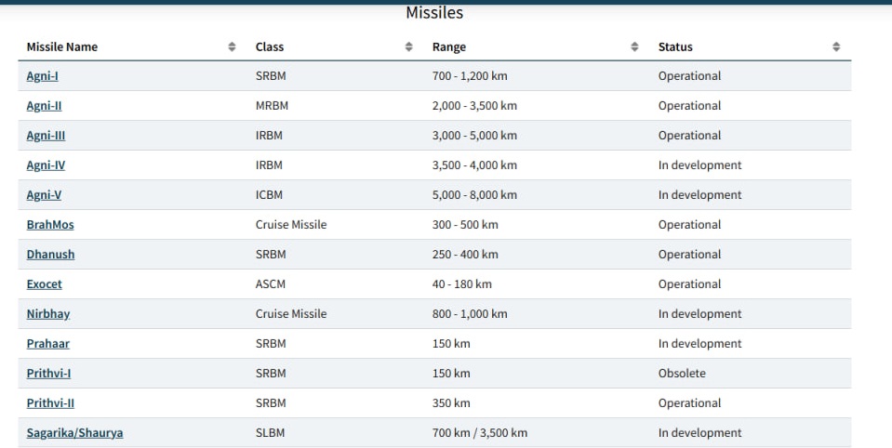Click the BrahMos link
The height and width of the screenshot is (448, 892).
50,225
